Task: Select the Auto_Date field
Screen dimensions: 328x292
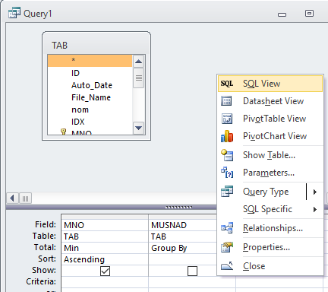Action: 90,85
